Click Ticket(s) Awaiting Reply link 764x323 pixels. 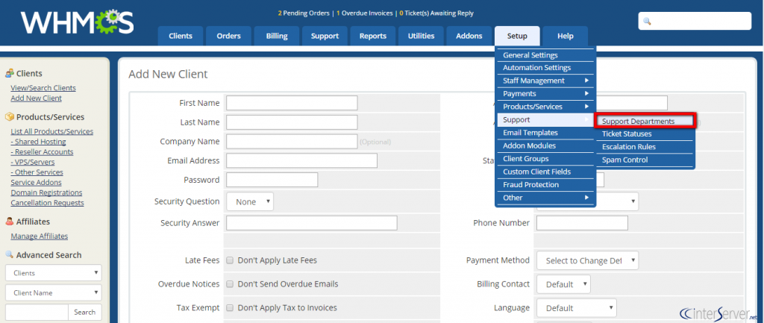(436, 13)
